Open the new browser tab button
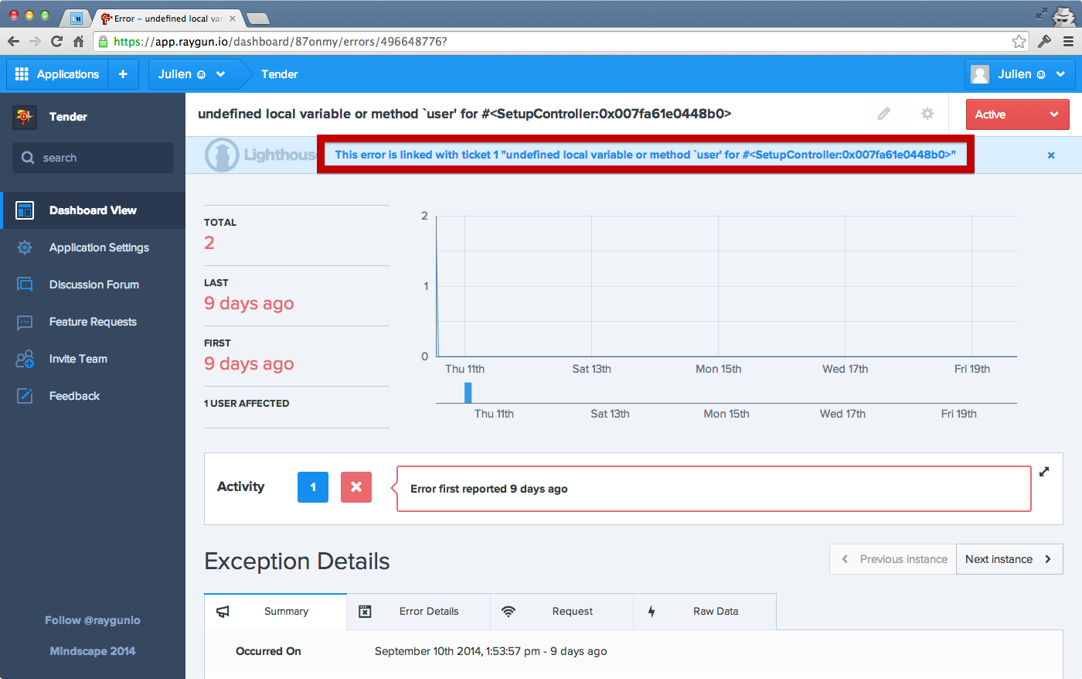The width and height of the screenshot is (1082, 679). coord(257,19)
